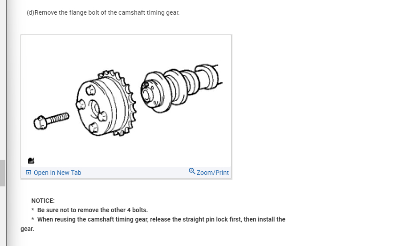Click the blank area of the image toolbar bar
Image resolution: width=398 pixels, height=246 pixels.
[134, 173]
